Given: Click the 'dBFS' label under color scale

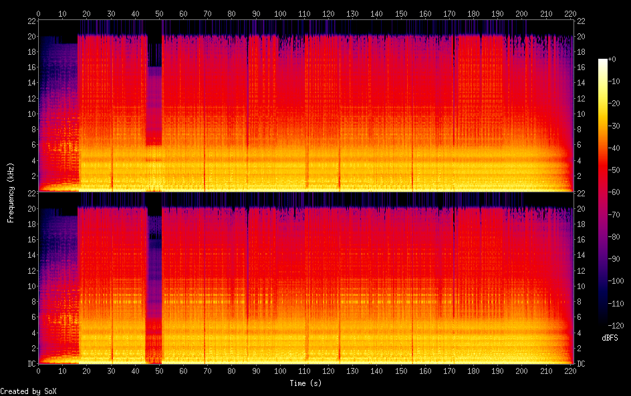Looking at the screenshot, I should click(x=610, y=339).
